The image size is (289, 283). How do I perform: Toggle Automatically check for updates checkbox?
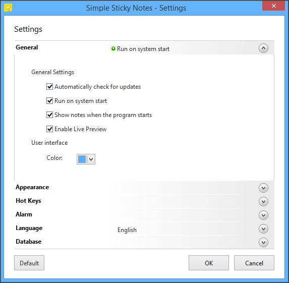49,86
